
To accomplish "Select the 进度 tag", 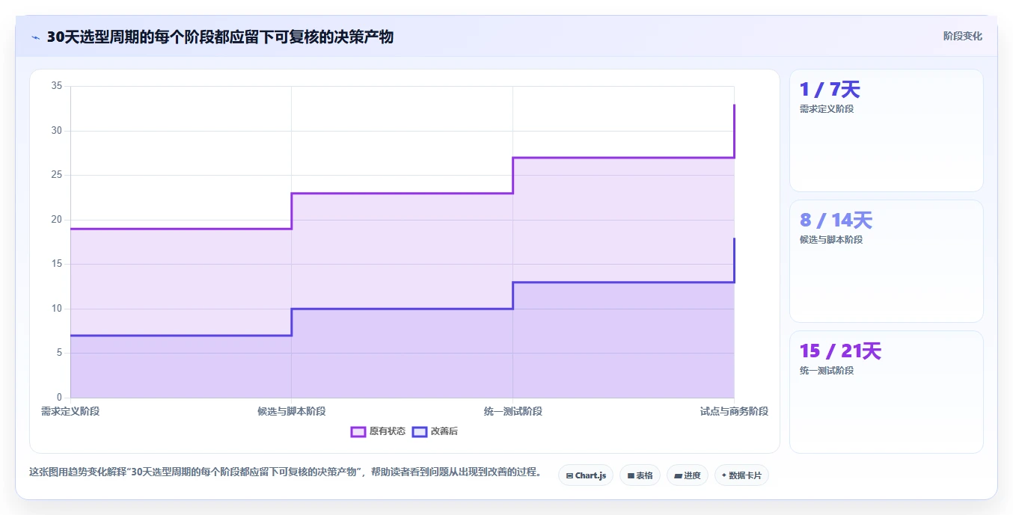I will tap(688, 475).
